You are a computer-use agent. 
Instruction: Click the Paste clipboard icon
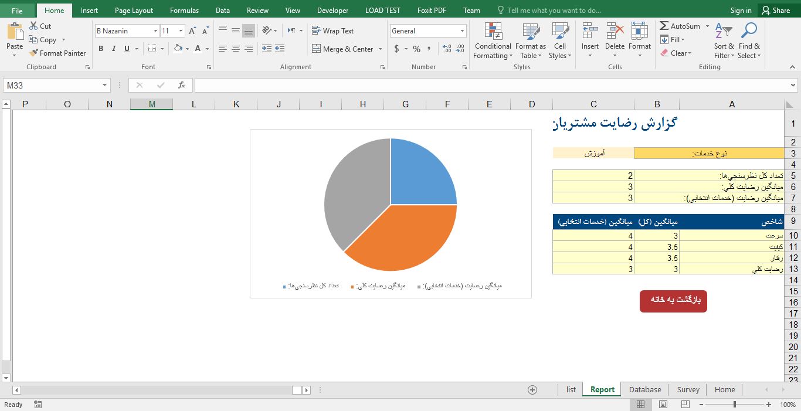click(x=15, y=31)
